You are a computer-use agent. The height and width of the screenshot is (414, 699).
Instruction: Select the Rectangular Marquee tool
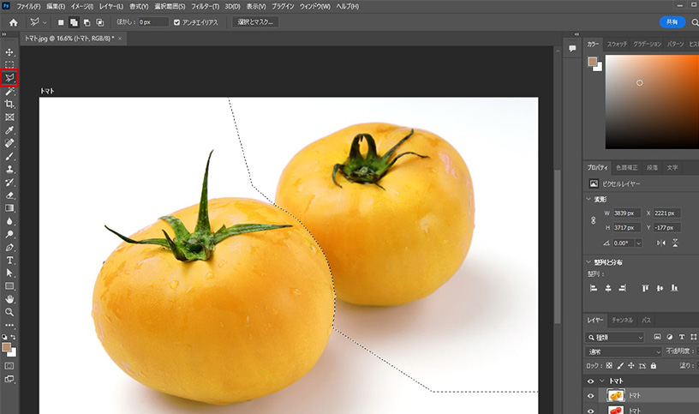(x=9, y=64)
